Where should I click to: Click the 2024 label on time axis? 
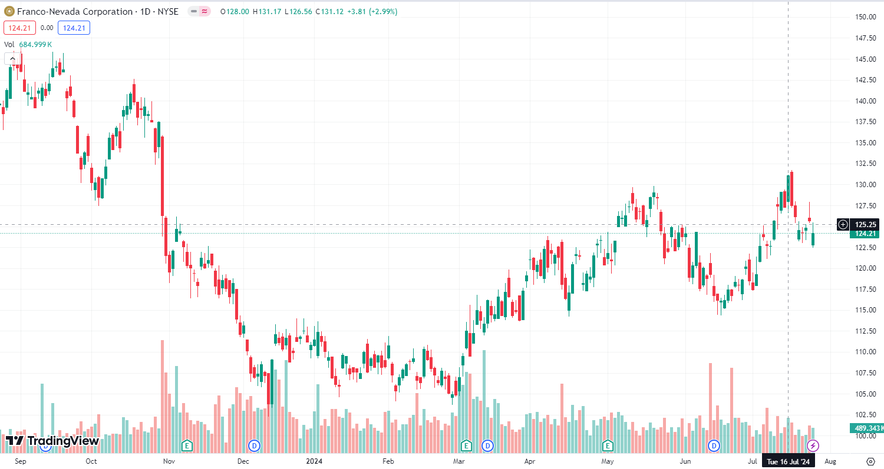coord(313,461)
